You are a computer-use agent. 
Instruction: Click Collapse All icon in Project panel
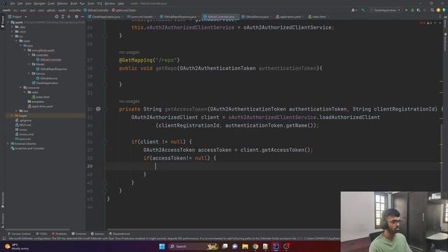[69, 17]
